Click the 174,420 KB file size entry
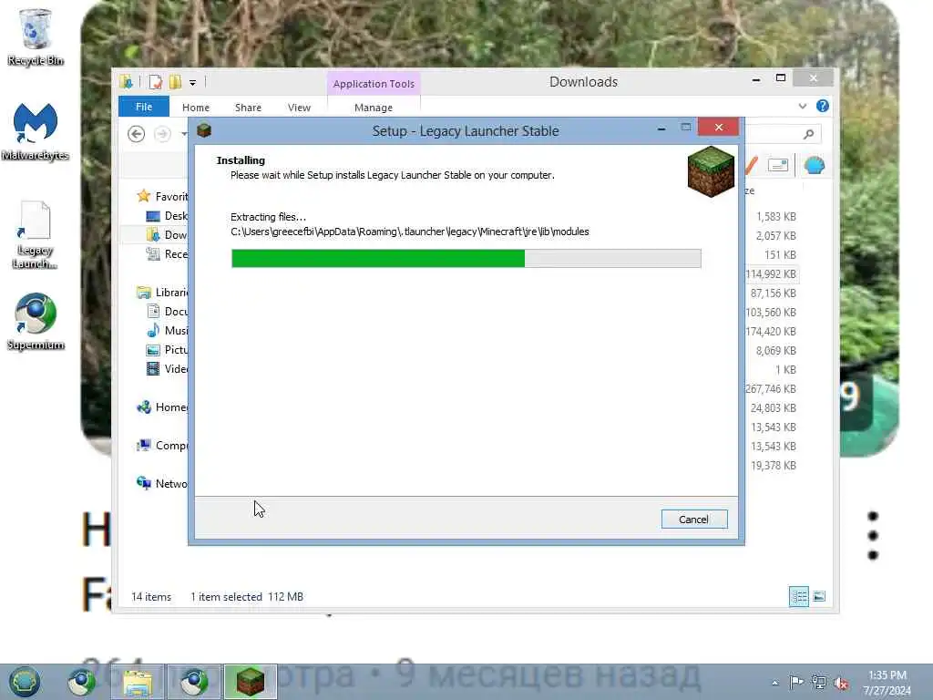 771,331
